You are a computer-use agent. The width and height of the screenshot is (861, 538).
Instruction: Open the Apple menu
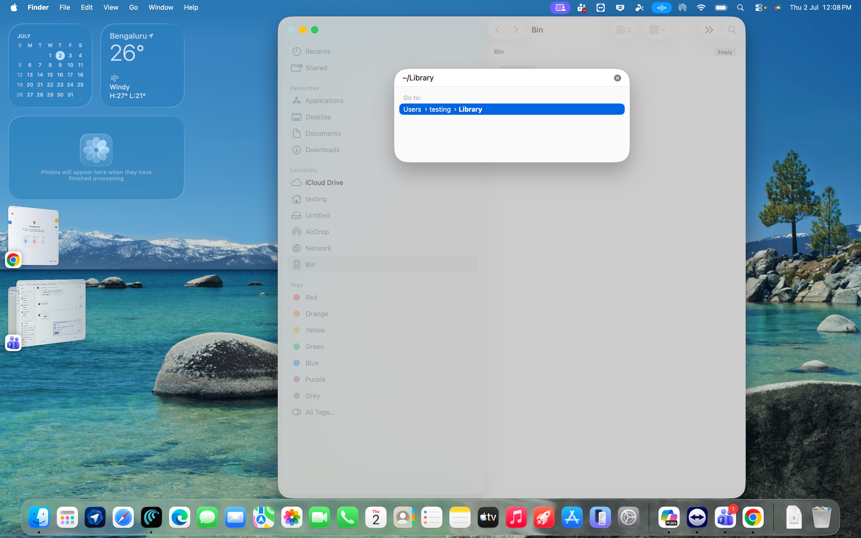14,7
